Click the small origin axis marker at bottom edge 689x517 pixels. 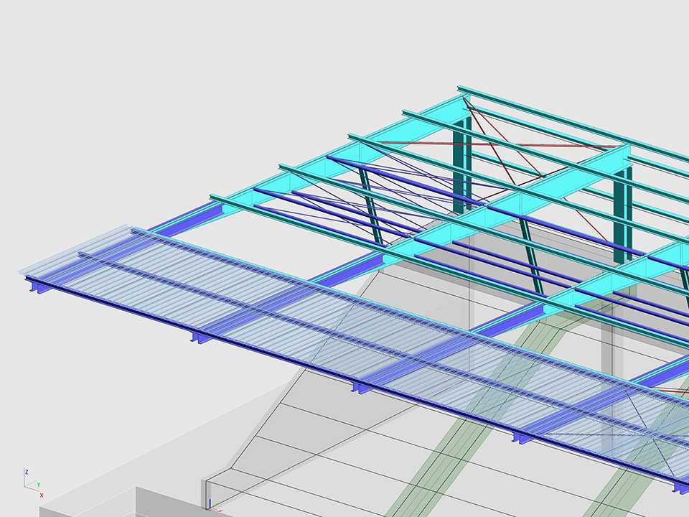[x=210, y=505]
